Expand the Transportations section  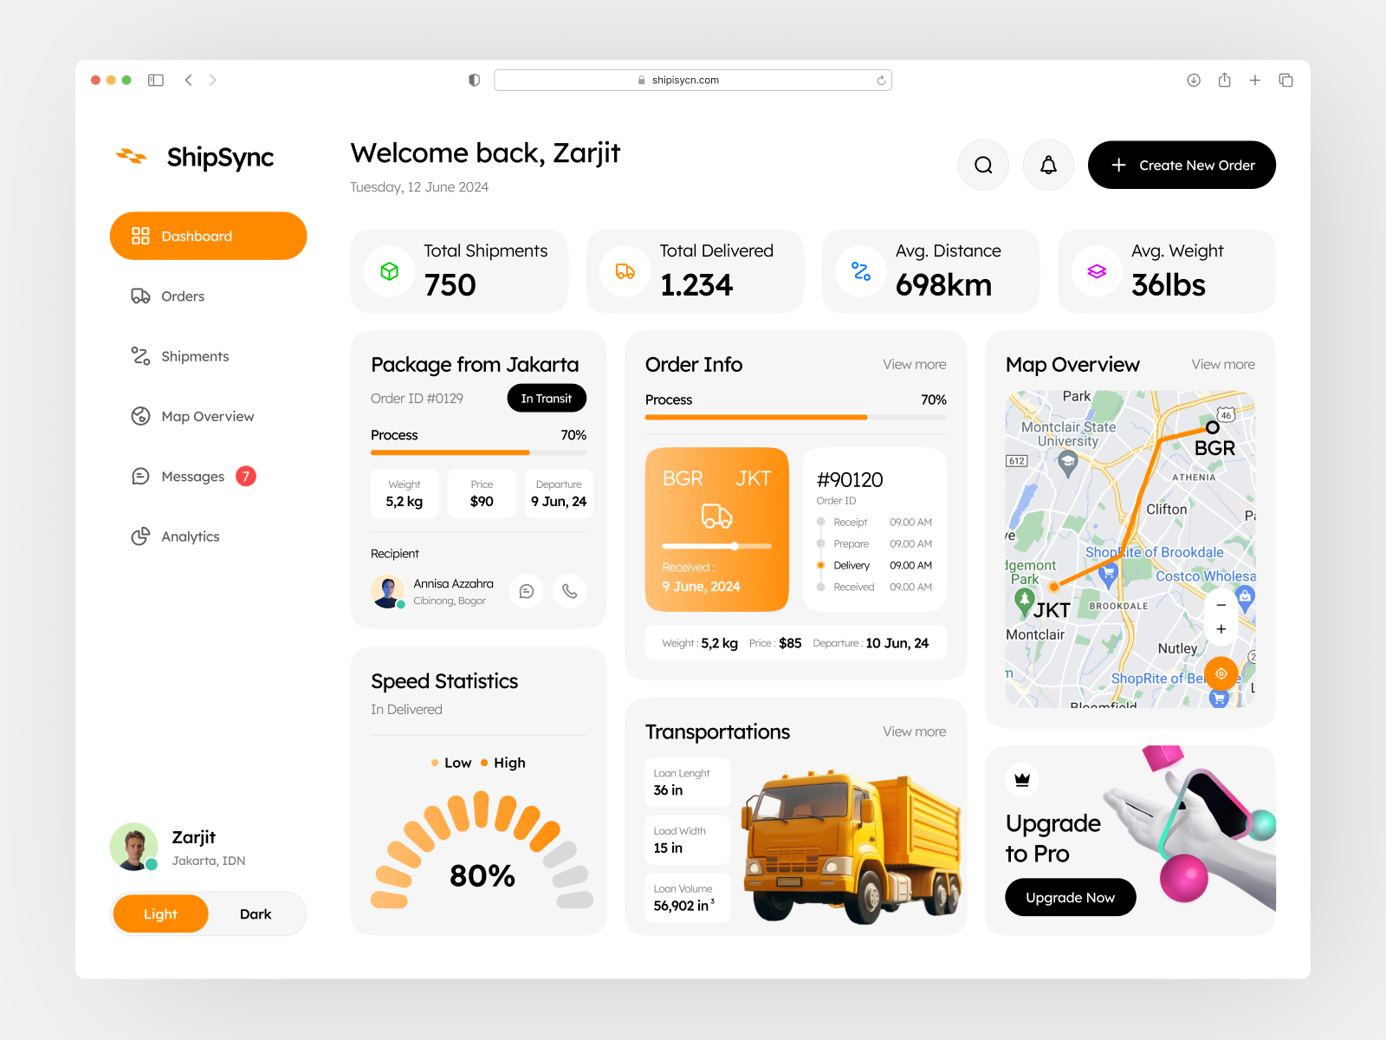914,731
